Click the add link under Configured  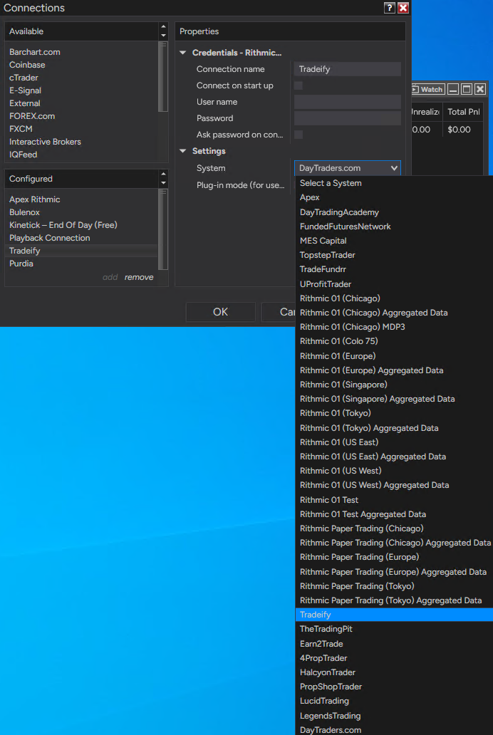coord(110,277)
